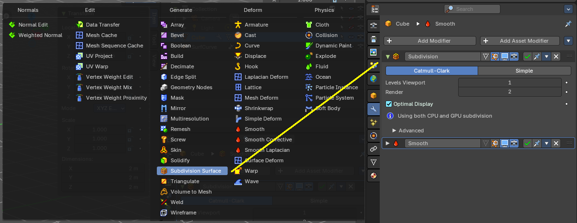Select Geometry Nodes modifier entry

(192, 87)
